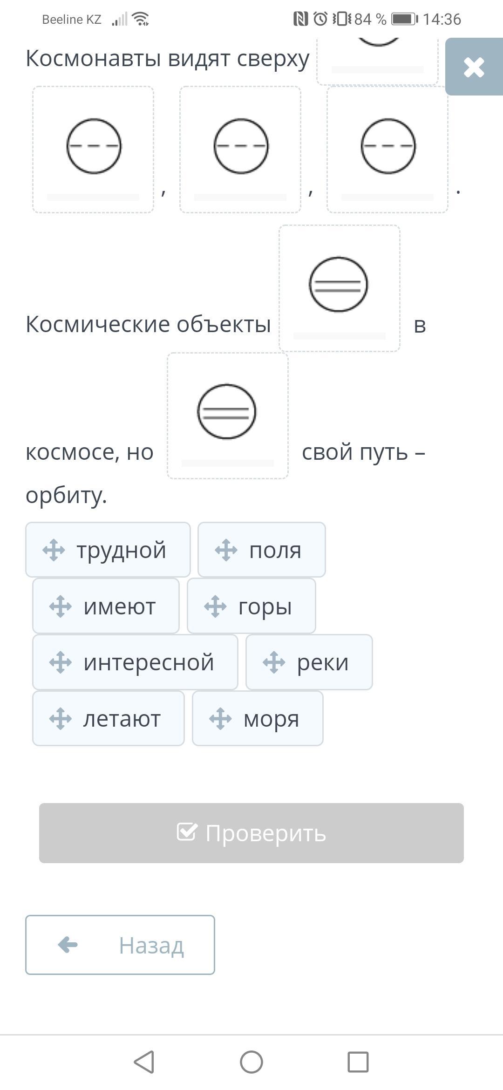Click the blank drop zone before "свой путь"

(x=227, y=416)
